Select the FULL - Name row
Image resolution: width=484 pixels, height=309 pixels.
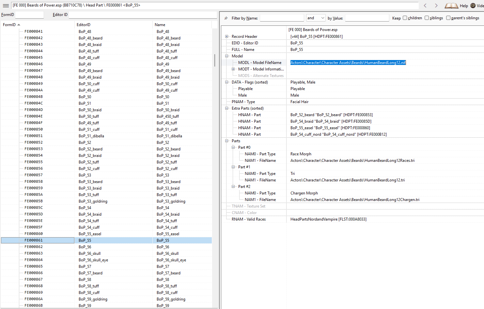click(352, 50)
